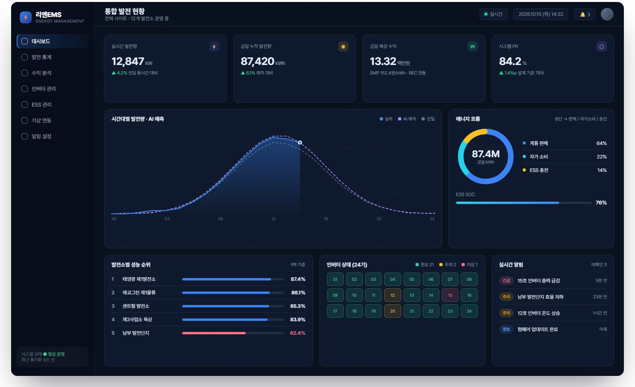Open inverter tile 24
The height and width of the screenshot is (387, 635).
[x=469, y=311]
